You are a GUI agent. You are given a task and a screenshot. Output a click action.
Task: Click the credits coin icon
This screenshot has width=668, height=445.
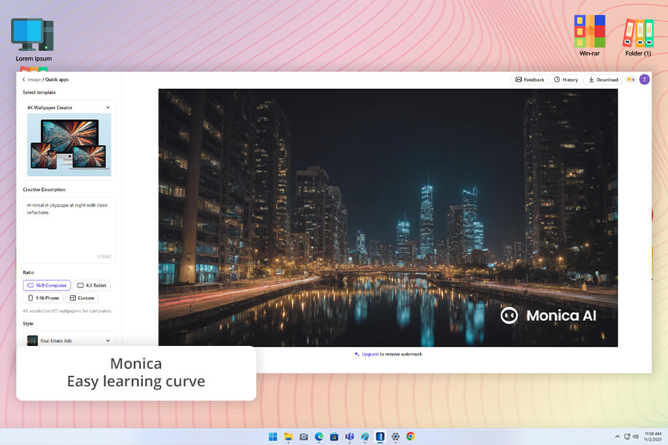pos(631,79)
